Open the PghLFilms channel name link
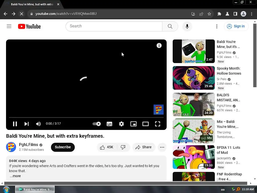The height and width of the screenshot is (193, 257). click(x=29, y=144)
